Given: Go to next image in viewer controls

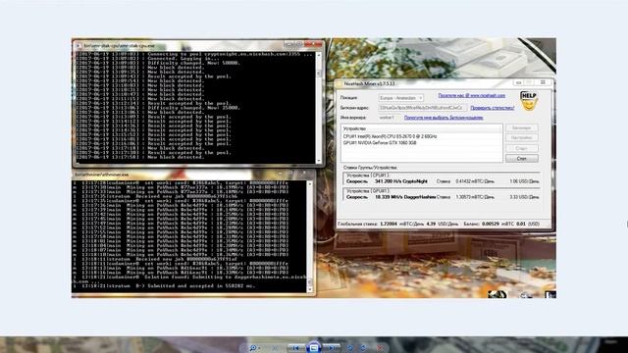Looking at the screenshot, I should pos(332,348).
